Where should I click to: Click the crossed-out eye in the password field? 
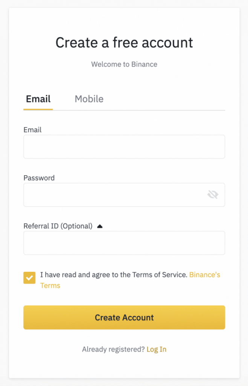click(x=213, y=194)
